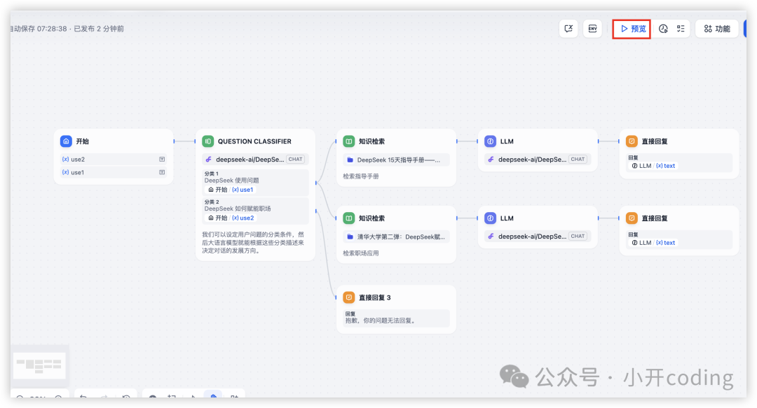
Task: Click folder icon beside DeepSeek 15天指导手册
Action: 350,160
